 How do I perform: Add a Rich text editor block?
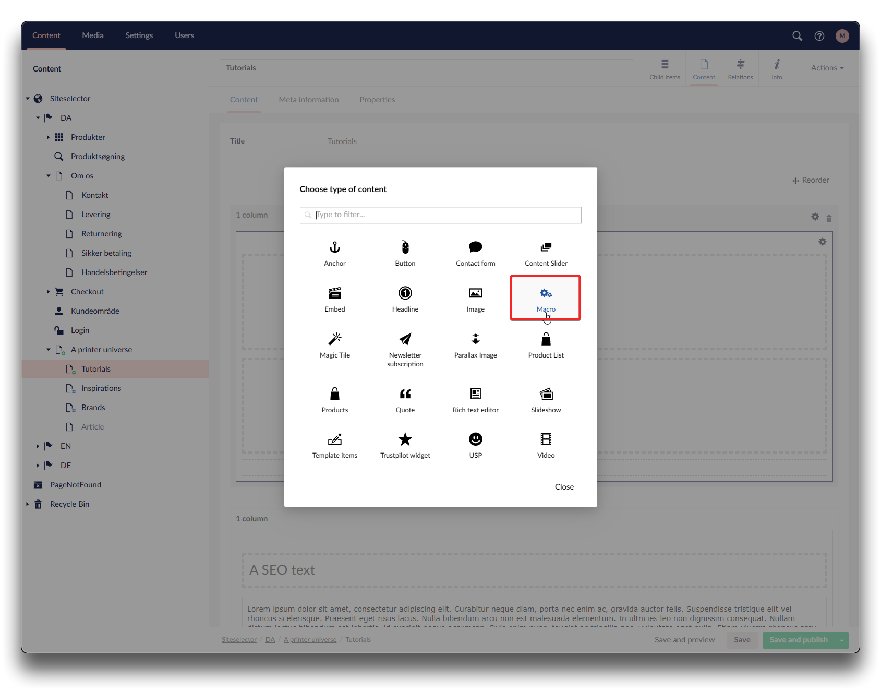pos(475,400)
